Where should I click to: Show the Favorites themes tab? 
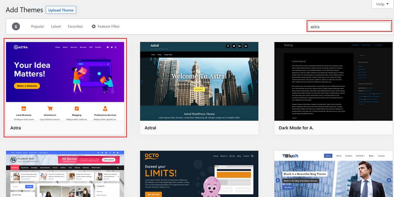coord(75,26)
